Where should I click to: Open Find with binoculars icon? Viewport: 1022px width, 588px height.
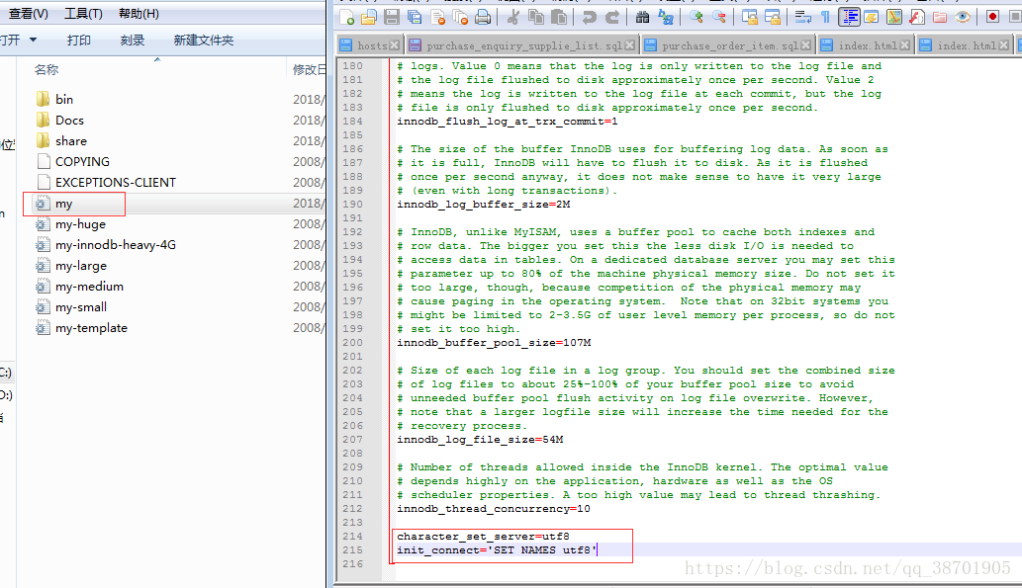point(643,17)
